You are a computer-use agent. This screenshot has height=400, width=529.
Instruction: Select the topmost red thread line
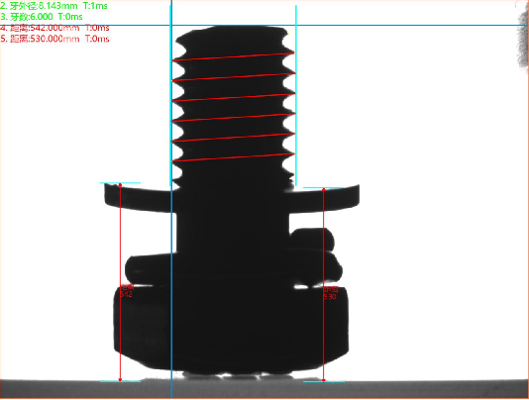point(234,56)
